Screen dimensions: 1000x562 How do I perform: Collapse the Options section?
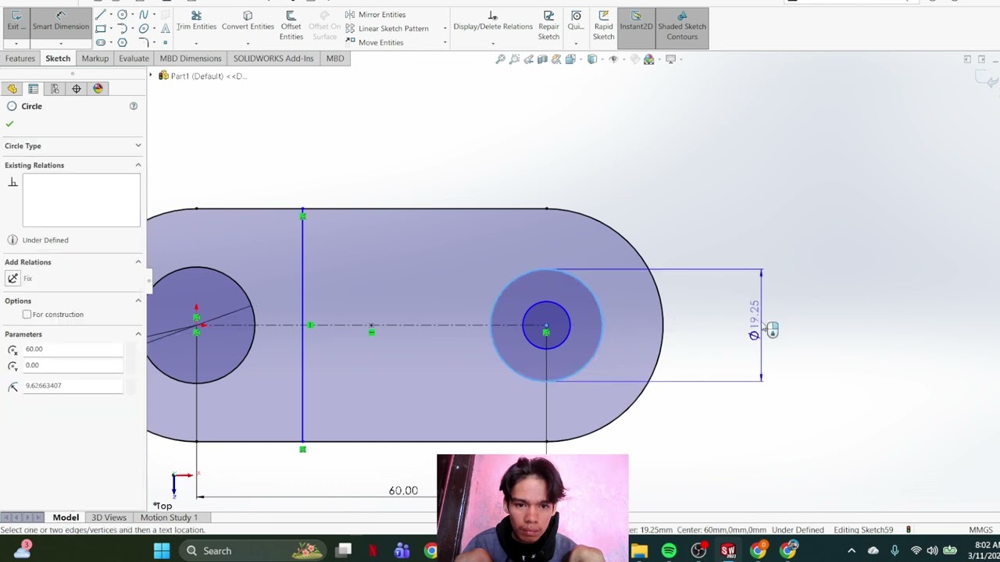(x=138, y=301)
